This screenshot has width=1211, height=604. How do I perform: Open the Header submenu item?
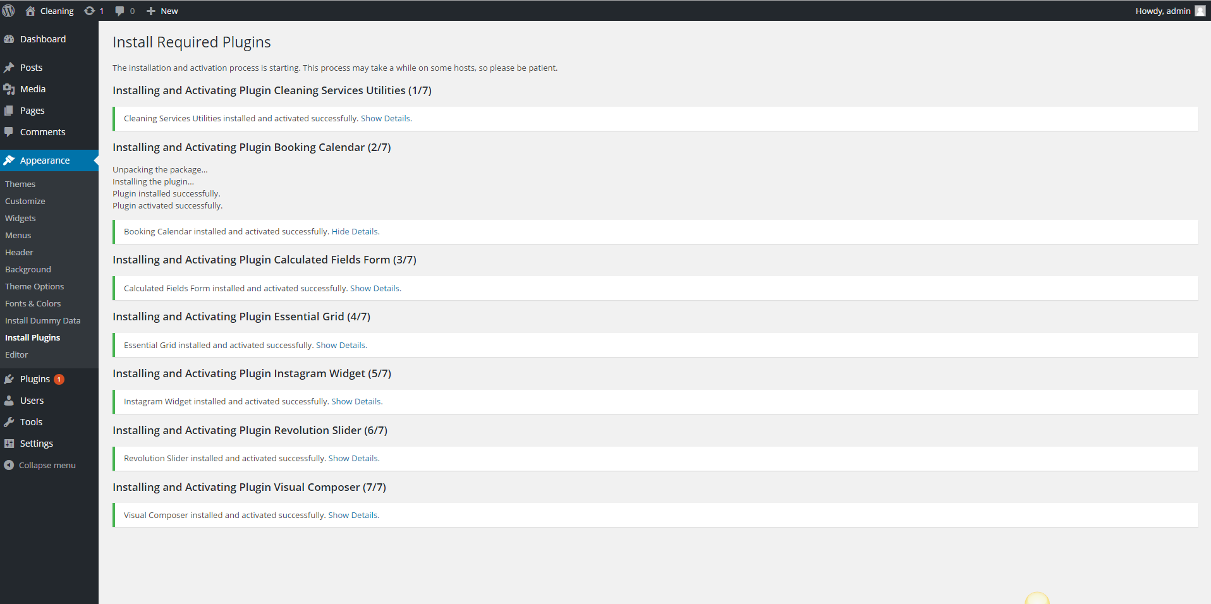[19, 252]
